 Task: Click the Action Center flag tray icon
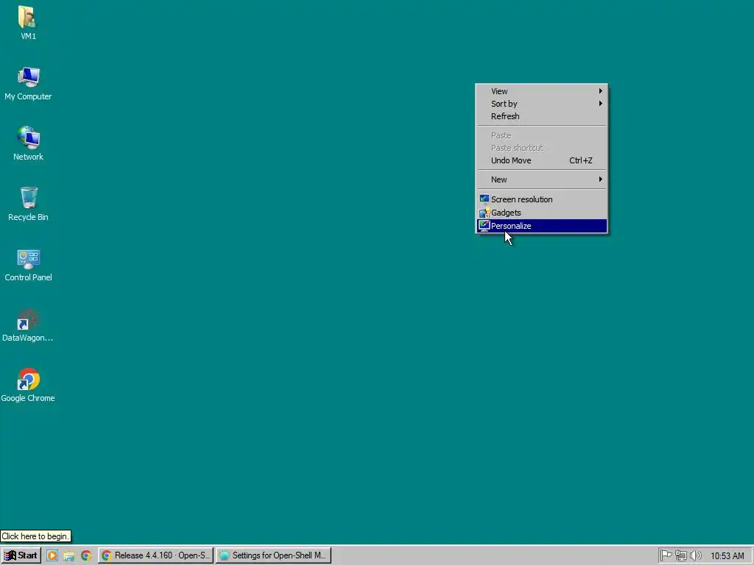coord(666,555)
